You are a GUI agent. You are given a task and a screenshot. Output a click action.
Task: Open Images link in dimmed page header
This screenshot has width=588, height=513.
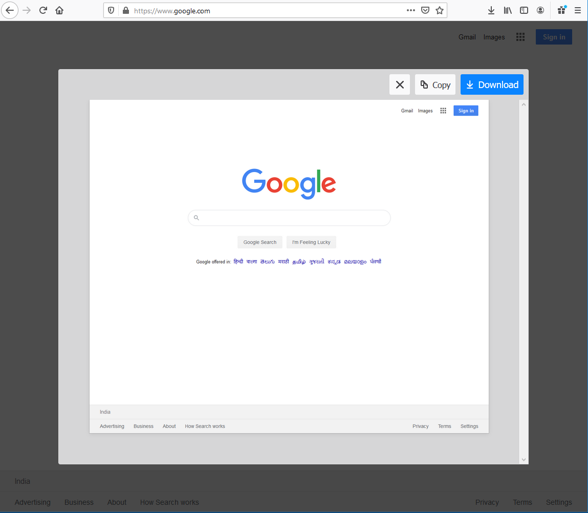tap(494, 37)
